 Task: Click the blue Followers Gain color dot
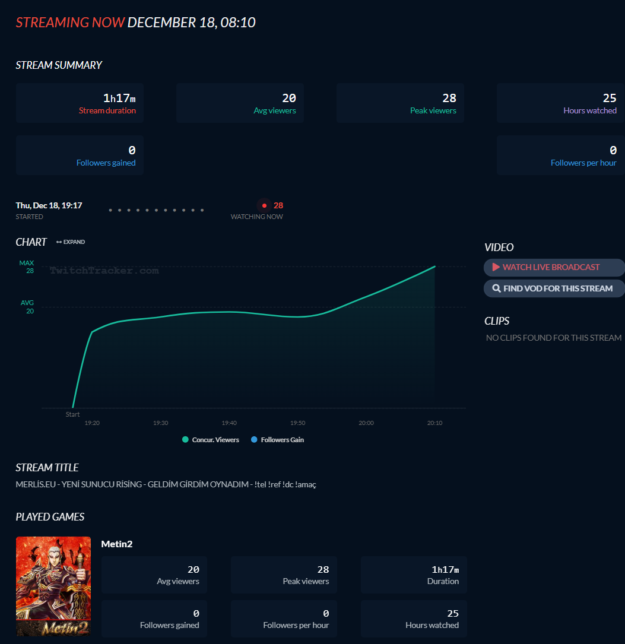[254, 440]
